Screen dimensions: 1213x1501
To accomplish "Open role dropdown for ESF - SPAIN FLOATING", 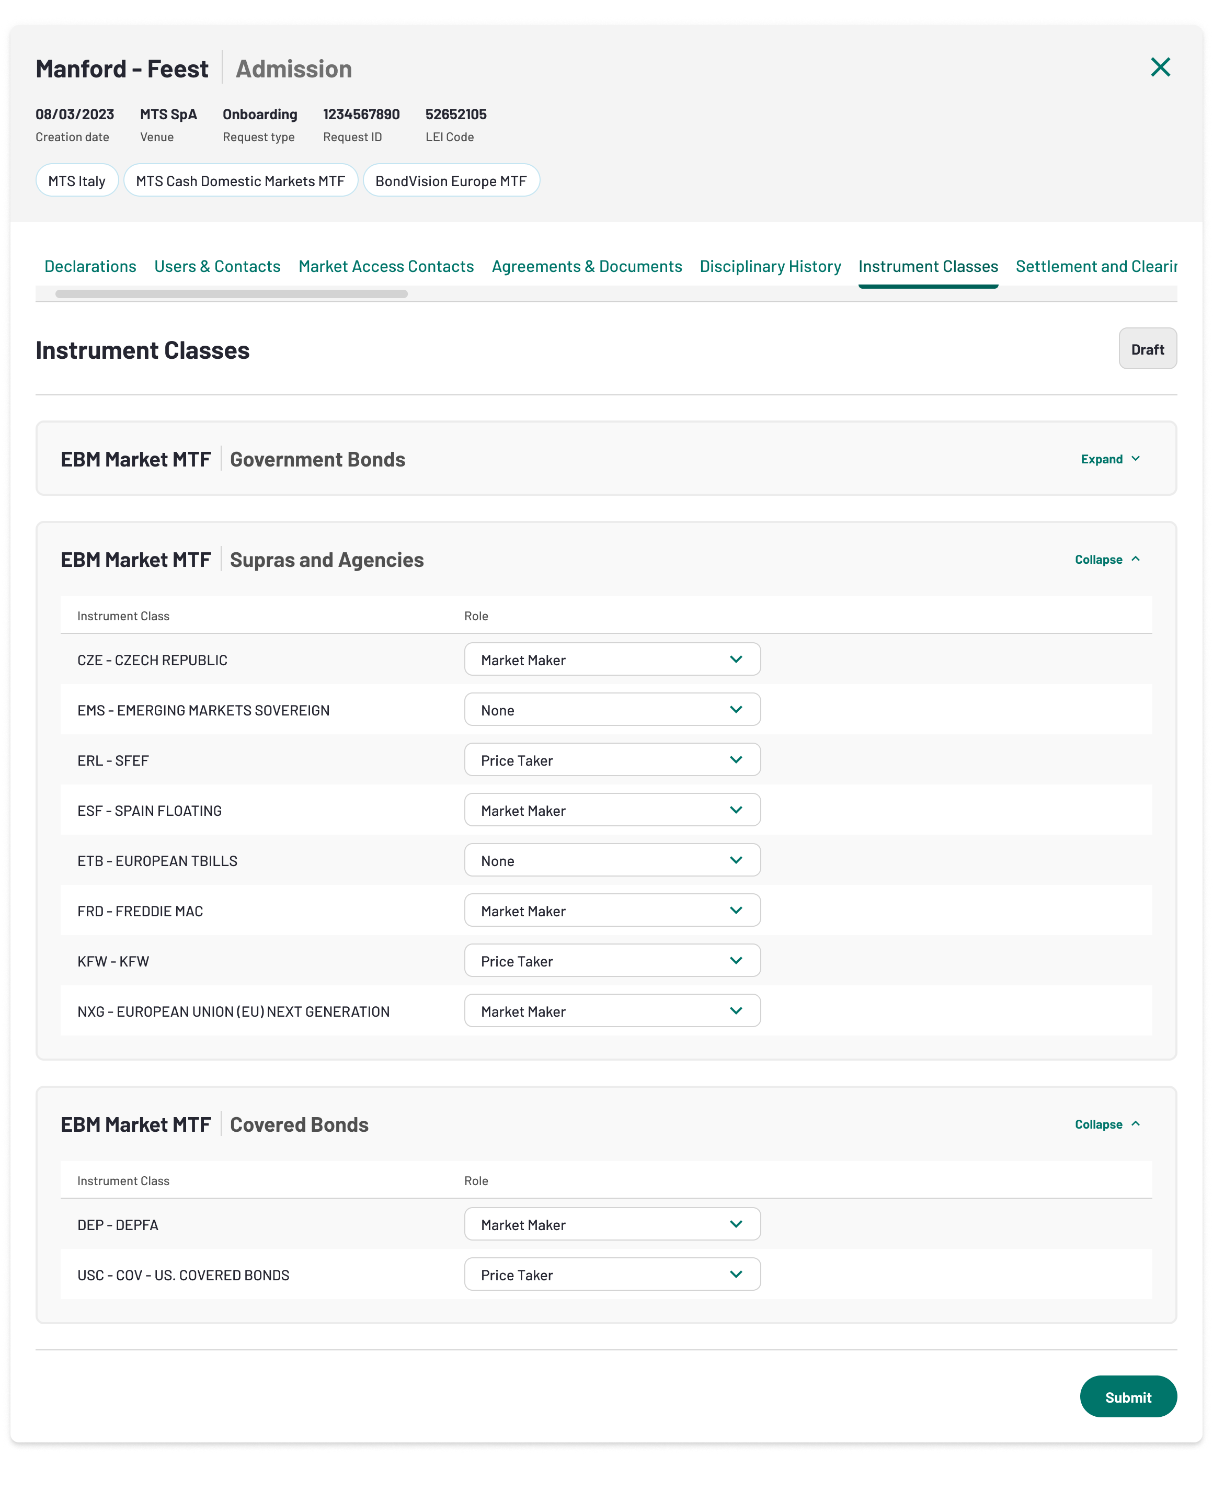I will [x=612, y=811].
